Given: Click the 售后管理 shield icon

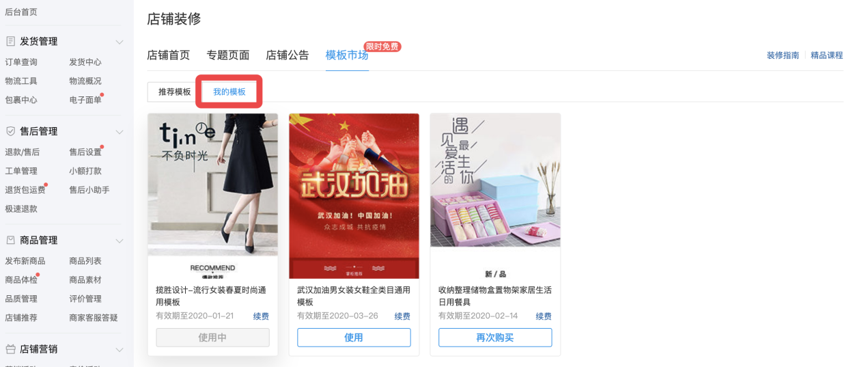Looking at the screenshot, I should coord(10,131).
